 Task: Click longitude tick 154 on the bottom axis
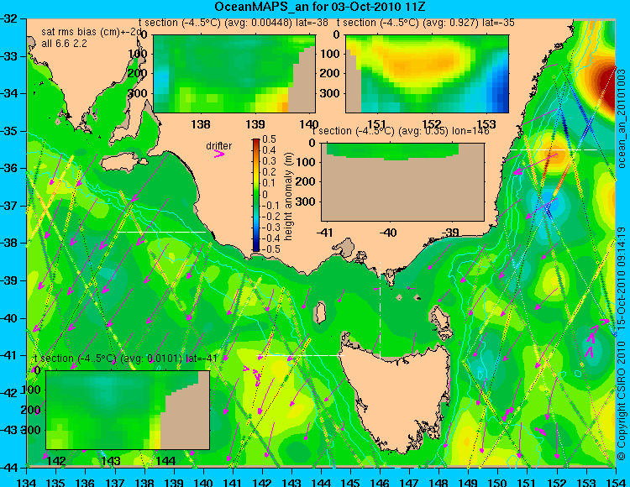coord(616,482)
